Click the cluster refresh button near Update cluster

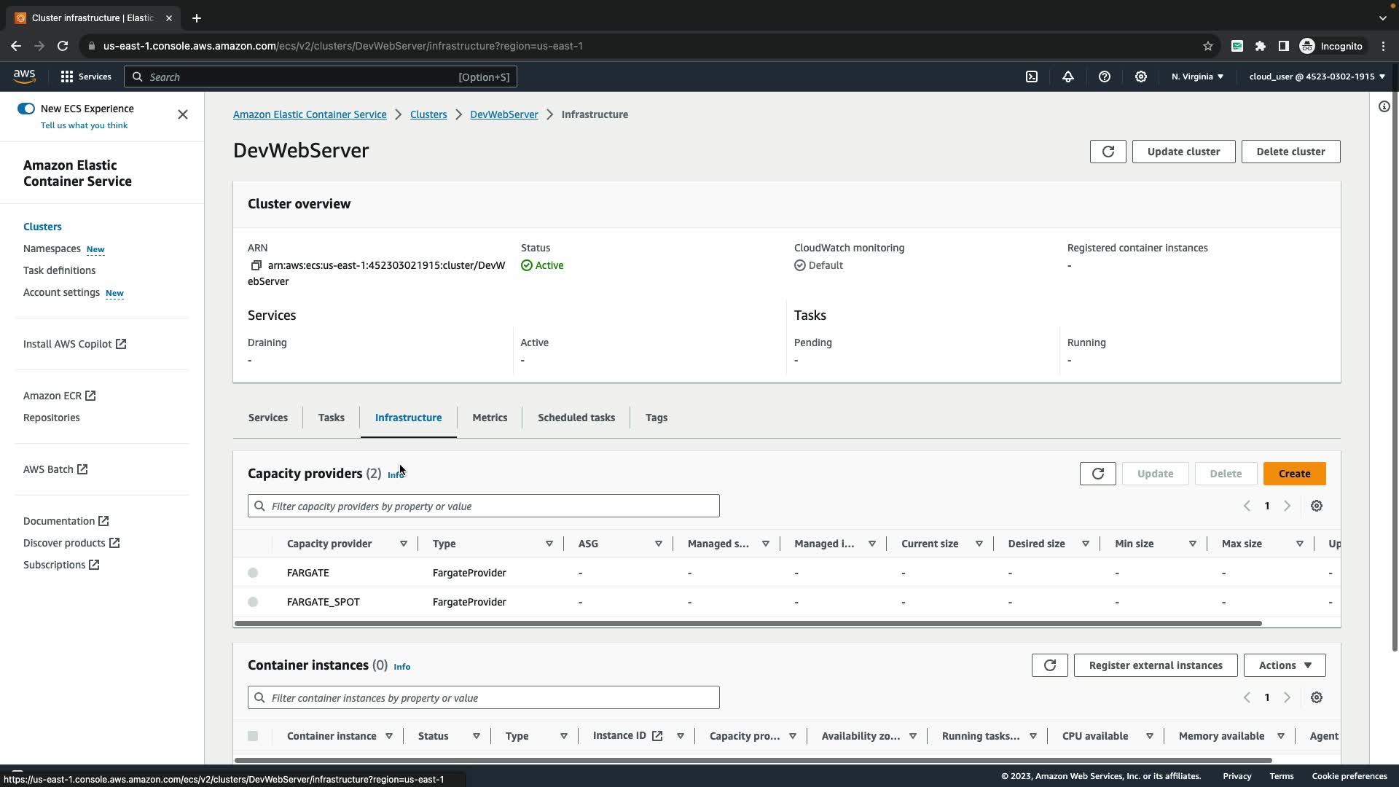click(1108, 152)
